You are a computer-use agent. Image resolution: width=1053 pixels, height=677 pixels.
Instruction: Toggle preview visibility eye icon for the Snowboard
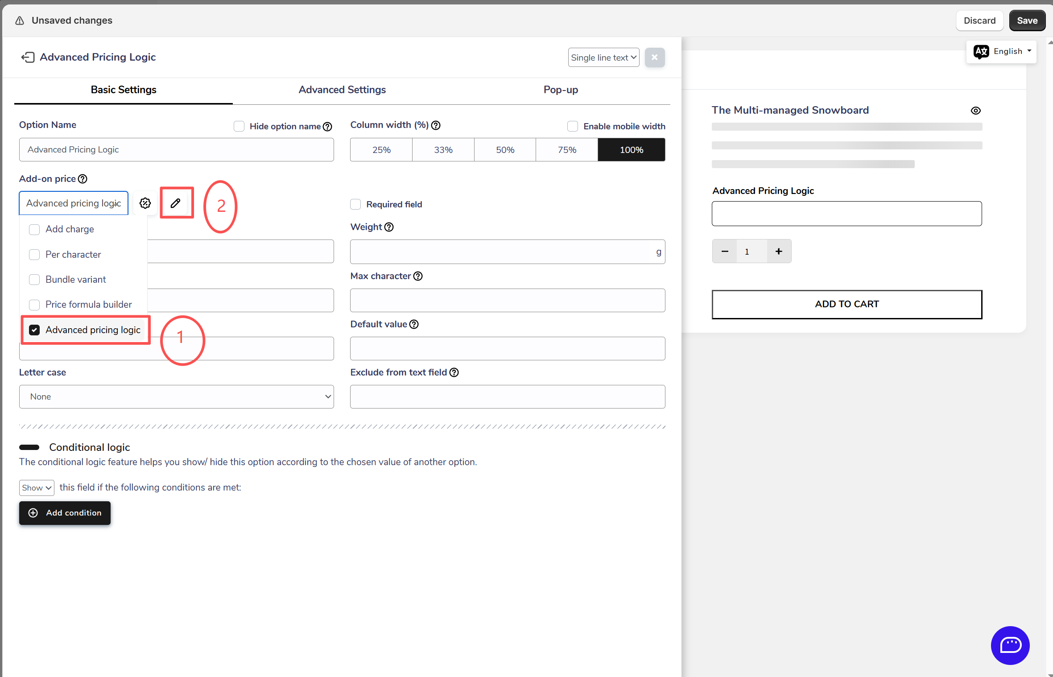(975, 111)
